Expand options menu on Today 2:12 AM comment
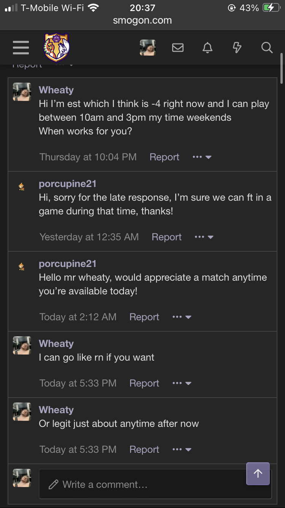Image resolution: width=285 pixels, height=508 pixels. pyautogui.click(x=182, y=317)
